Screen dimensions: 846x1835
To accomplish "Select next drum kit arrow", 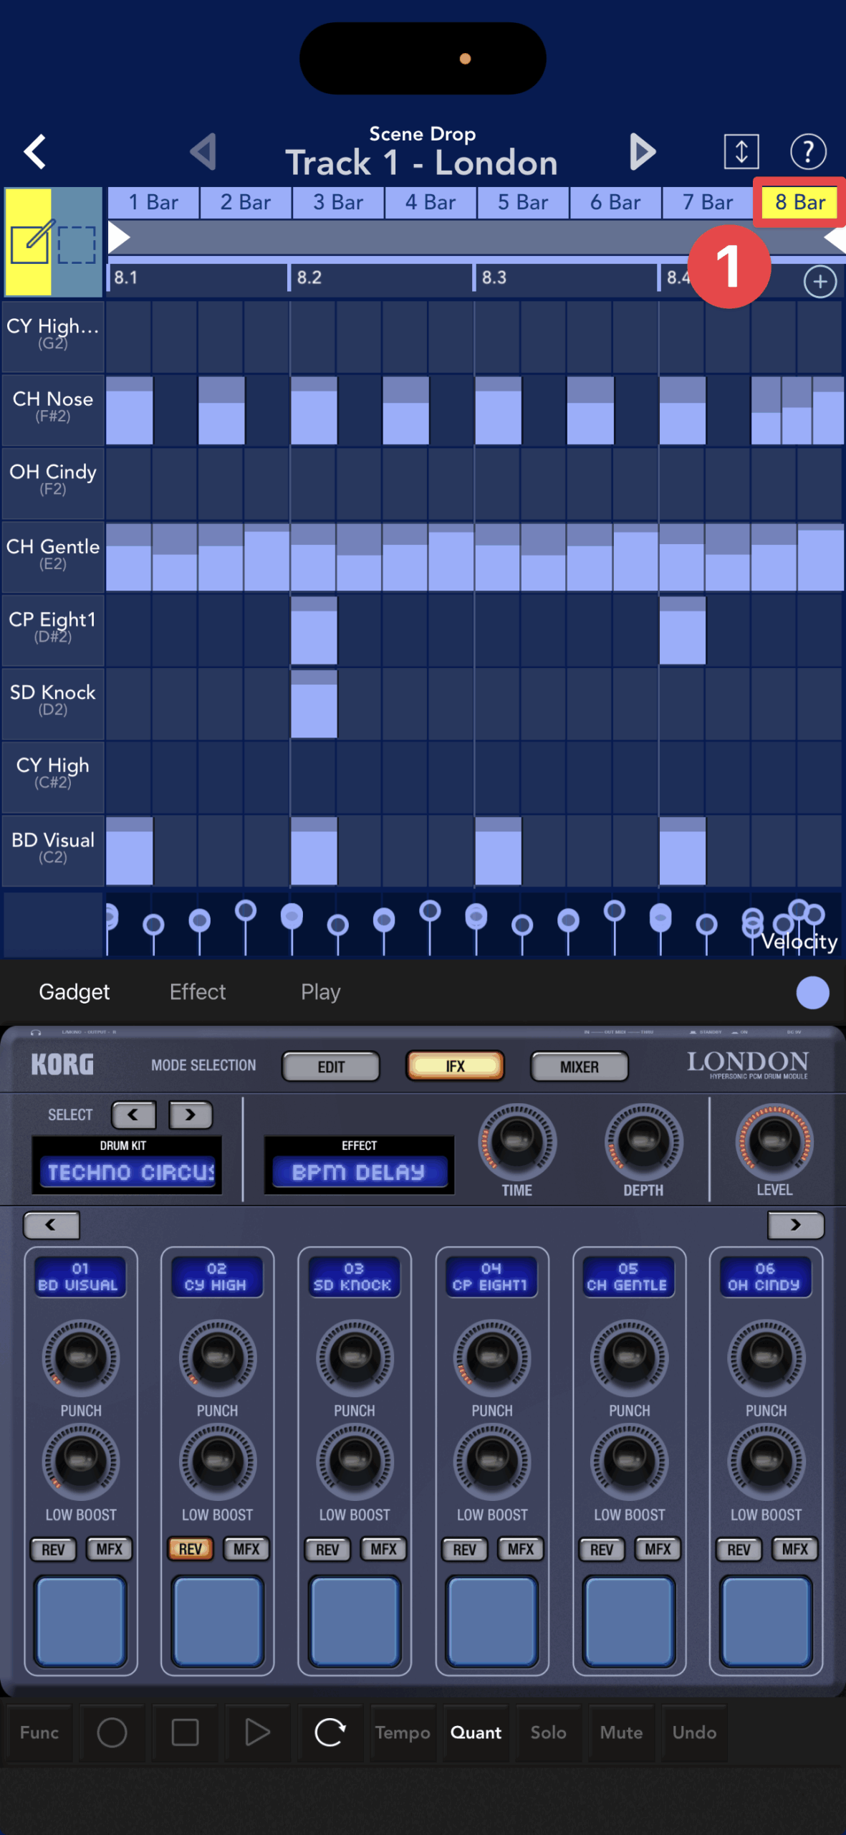I will tap(191, 1115).
